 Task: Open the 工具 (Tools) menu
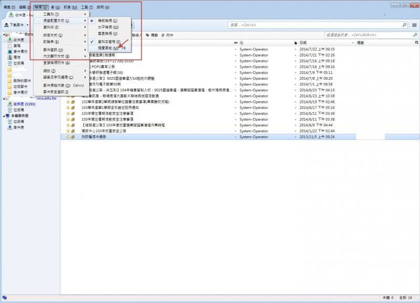point(87,7)
